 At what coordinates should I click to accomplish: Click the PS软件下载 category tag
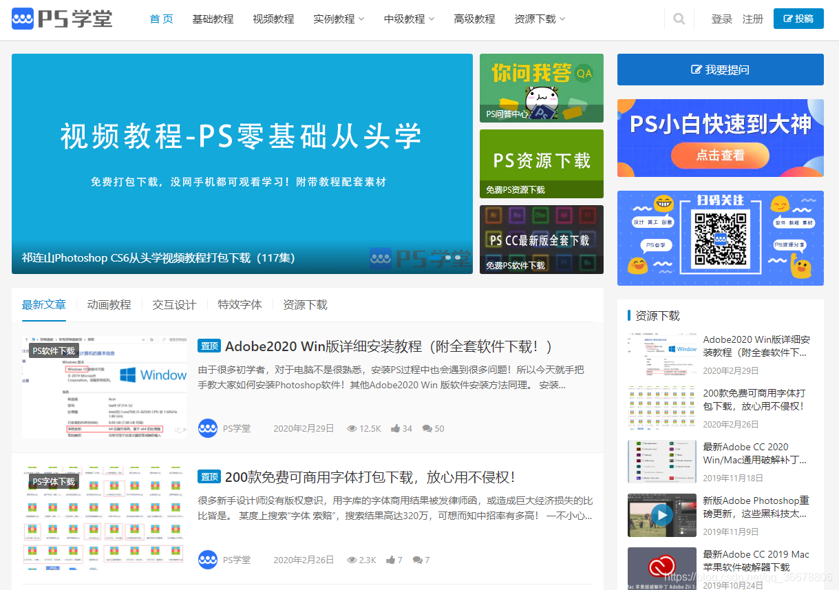[54, 351]
